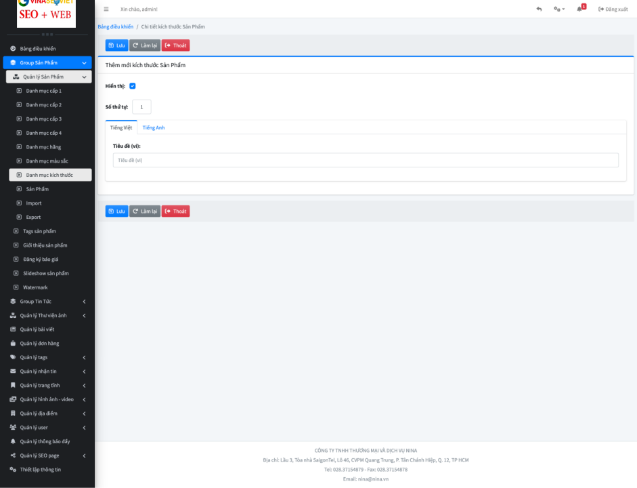This screenshot has height=488, width=637.
Task: Click the Bảng điều khiển breadcrumb link
Action: 115,27
